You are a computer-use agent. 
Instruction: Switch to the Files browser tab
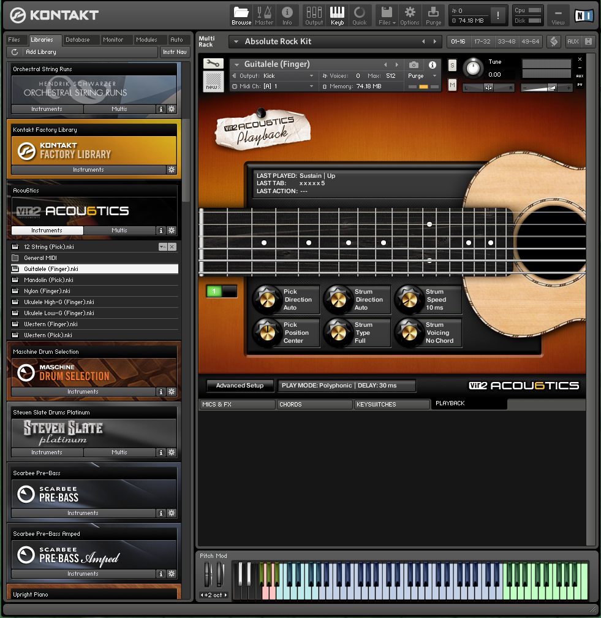[x=14, y=40]
